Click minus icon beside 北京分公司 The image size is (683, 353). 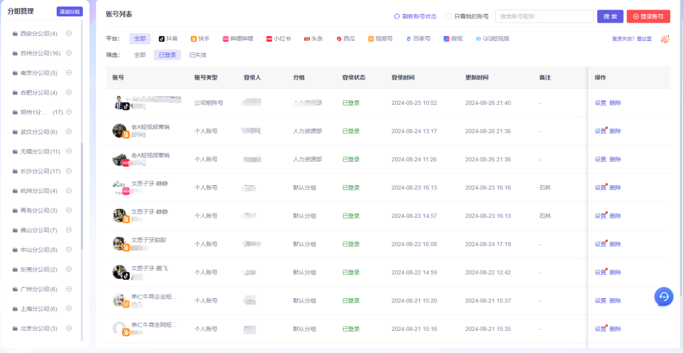click(68, 328)
